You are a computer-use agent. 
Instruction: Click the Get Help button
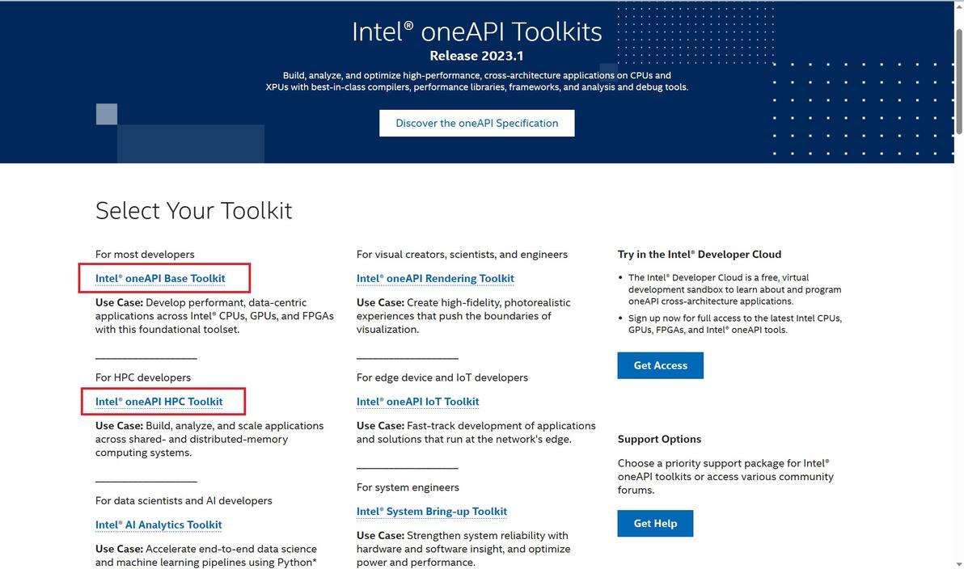coord(655,524)
